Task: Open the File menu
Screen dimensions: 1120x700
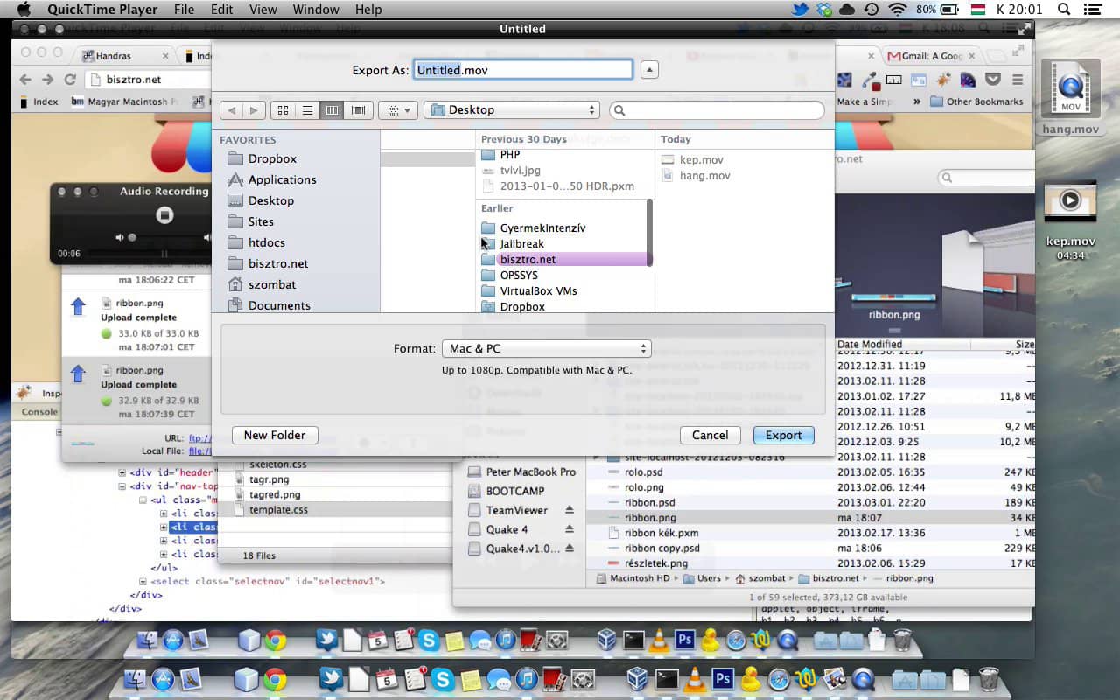Action: (x=184, y=10)
